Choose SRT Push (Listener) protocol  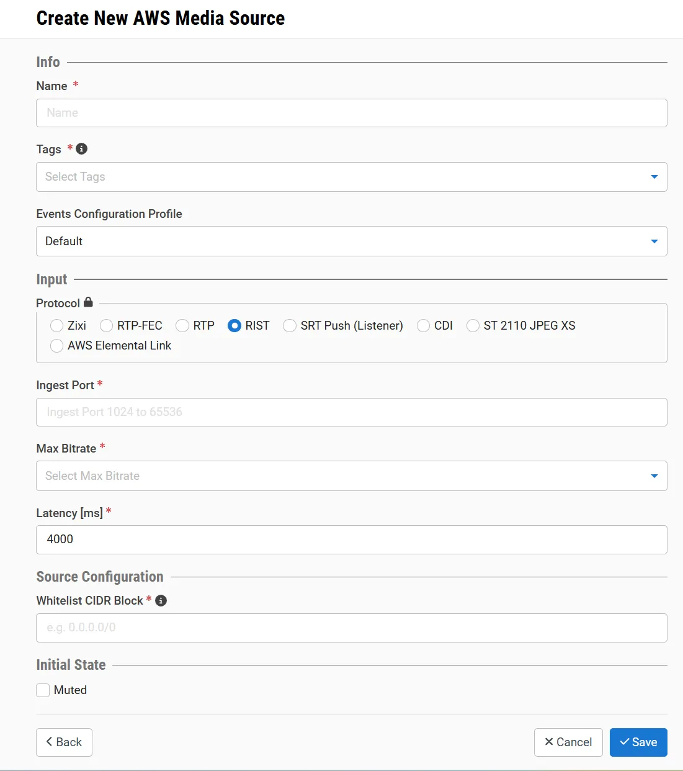pyautogui.click(x=290, y=326)
